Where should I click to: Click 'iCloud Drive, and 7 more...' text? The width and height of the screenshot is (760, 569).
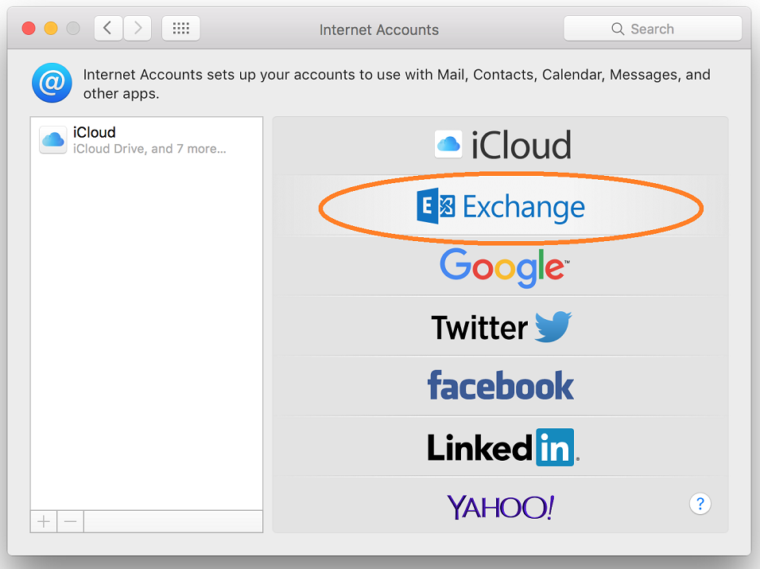click(x=149, y=149)
